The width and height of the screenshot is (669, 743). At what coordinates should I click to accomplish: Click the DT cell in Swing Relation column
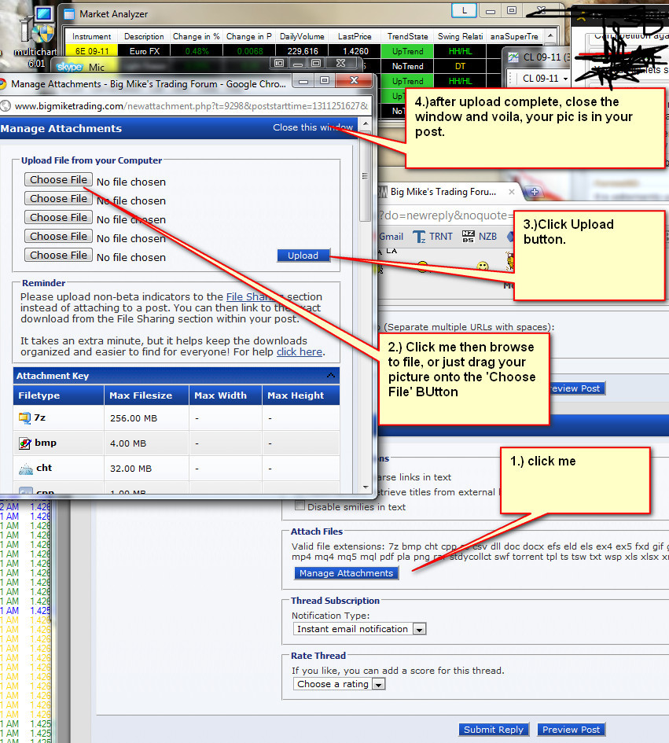(460, 66)
